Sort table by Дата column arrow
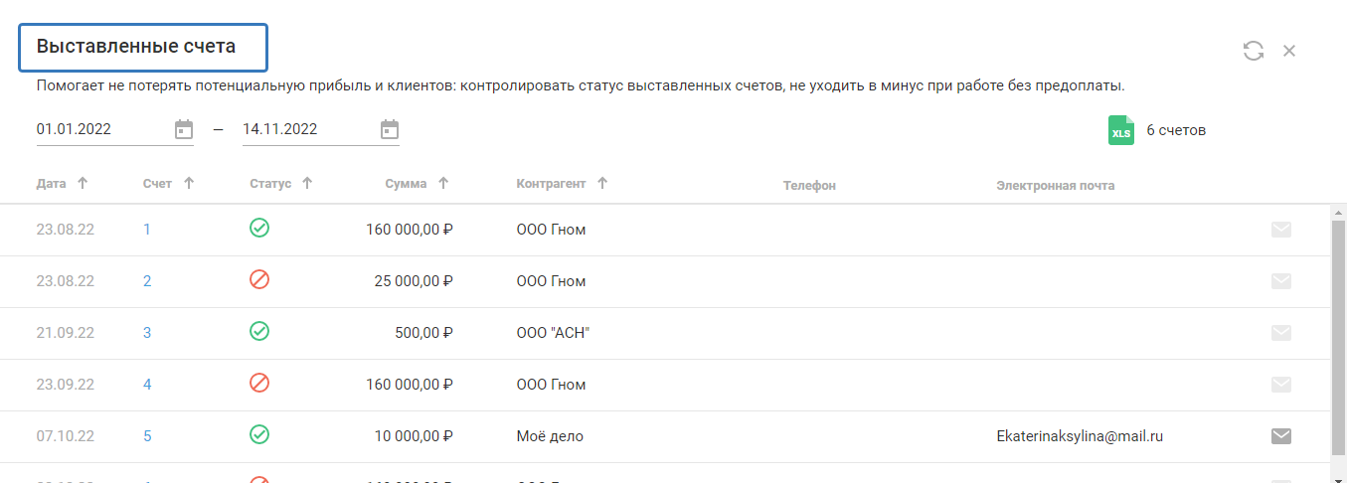Image resolution: width=1347 pixels, height=483 pixels. [x=83, y=184]
